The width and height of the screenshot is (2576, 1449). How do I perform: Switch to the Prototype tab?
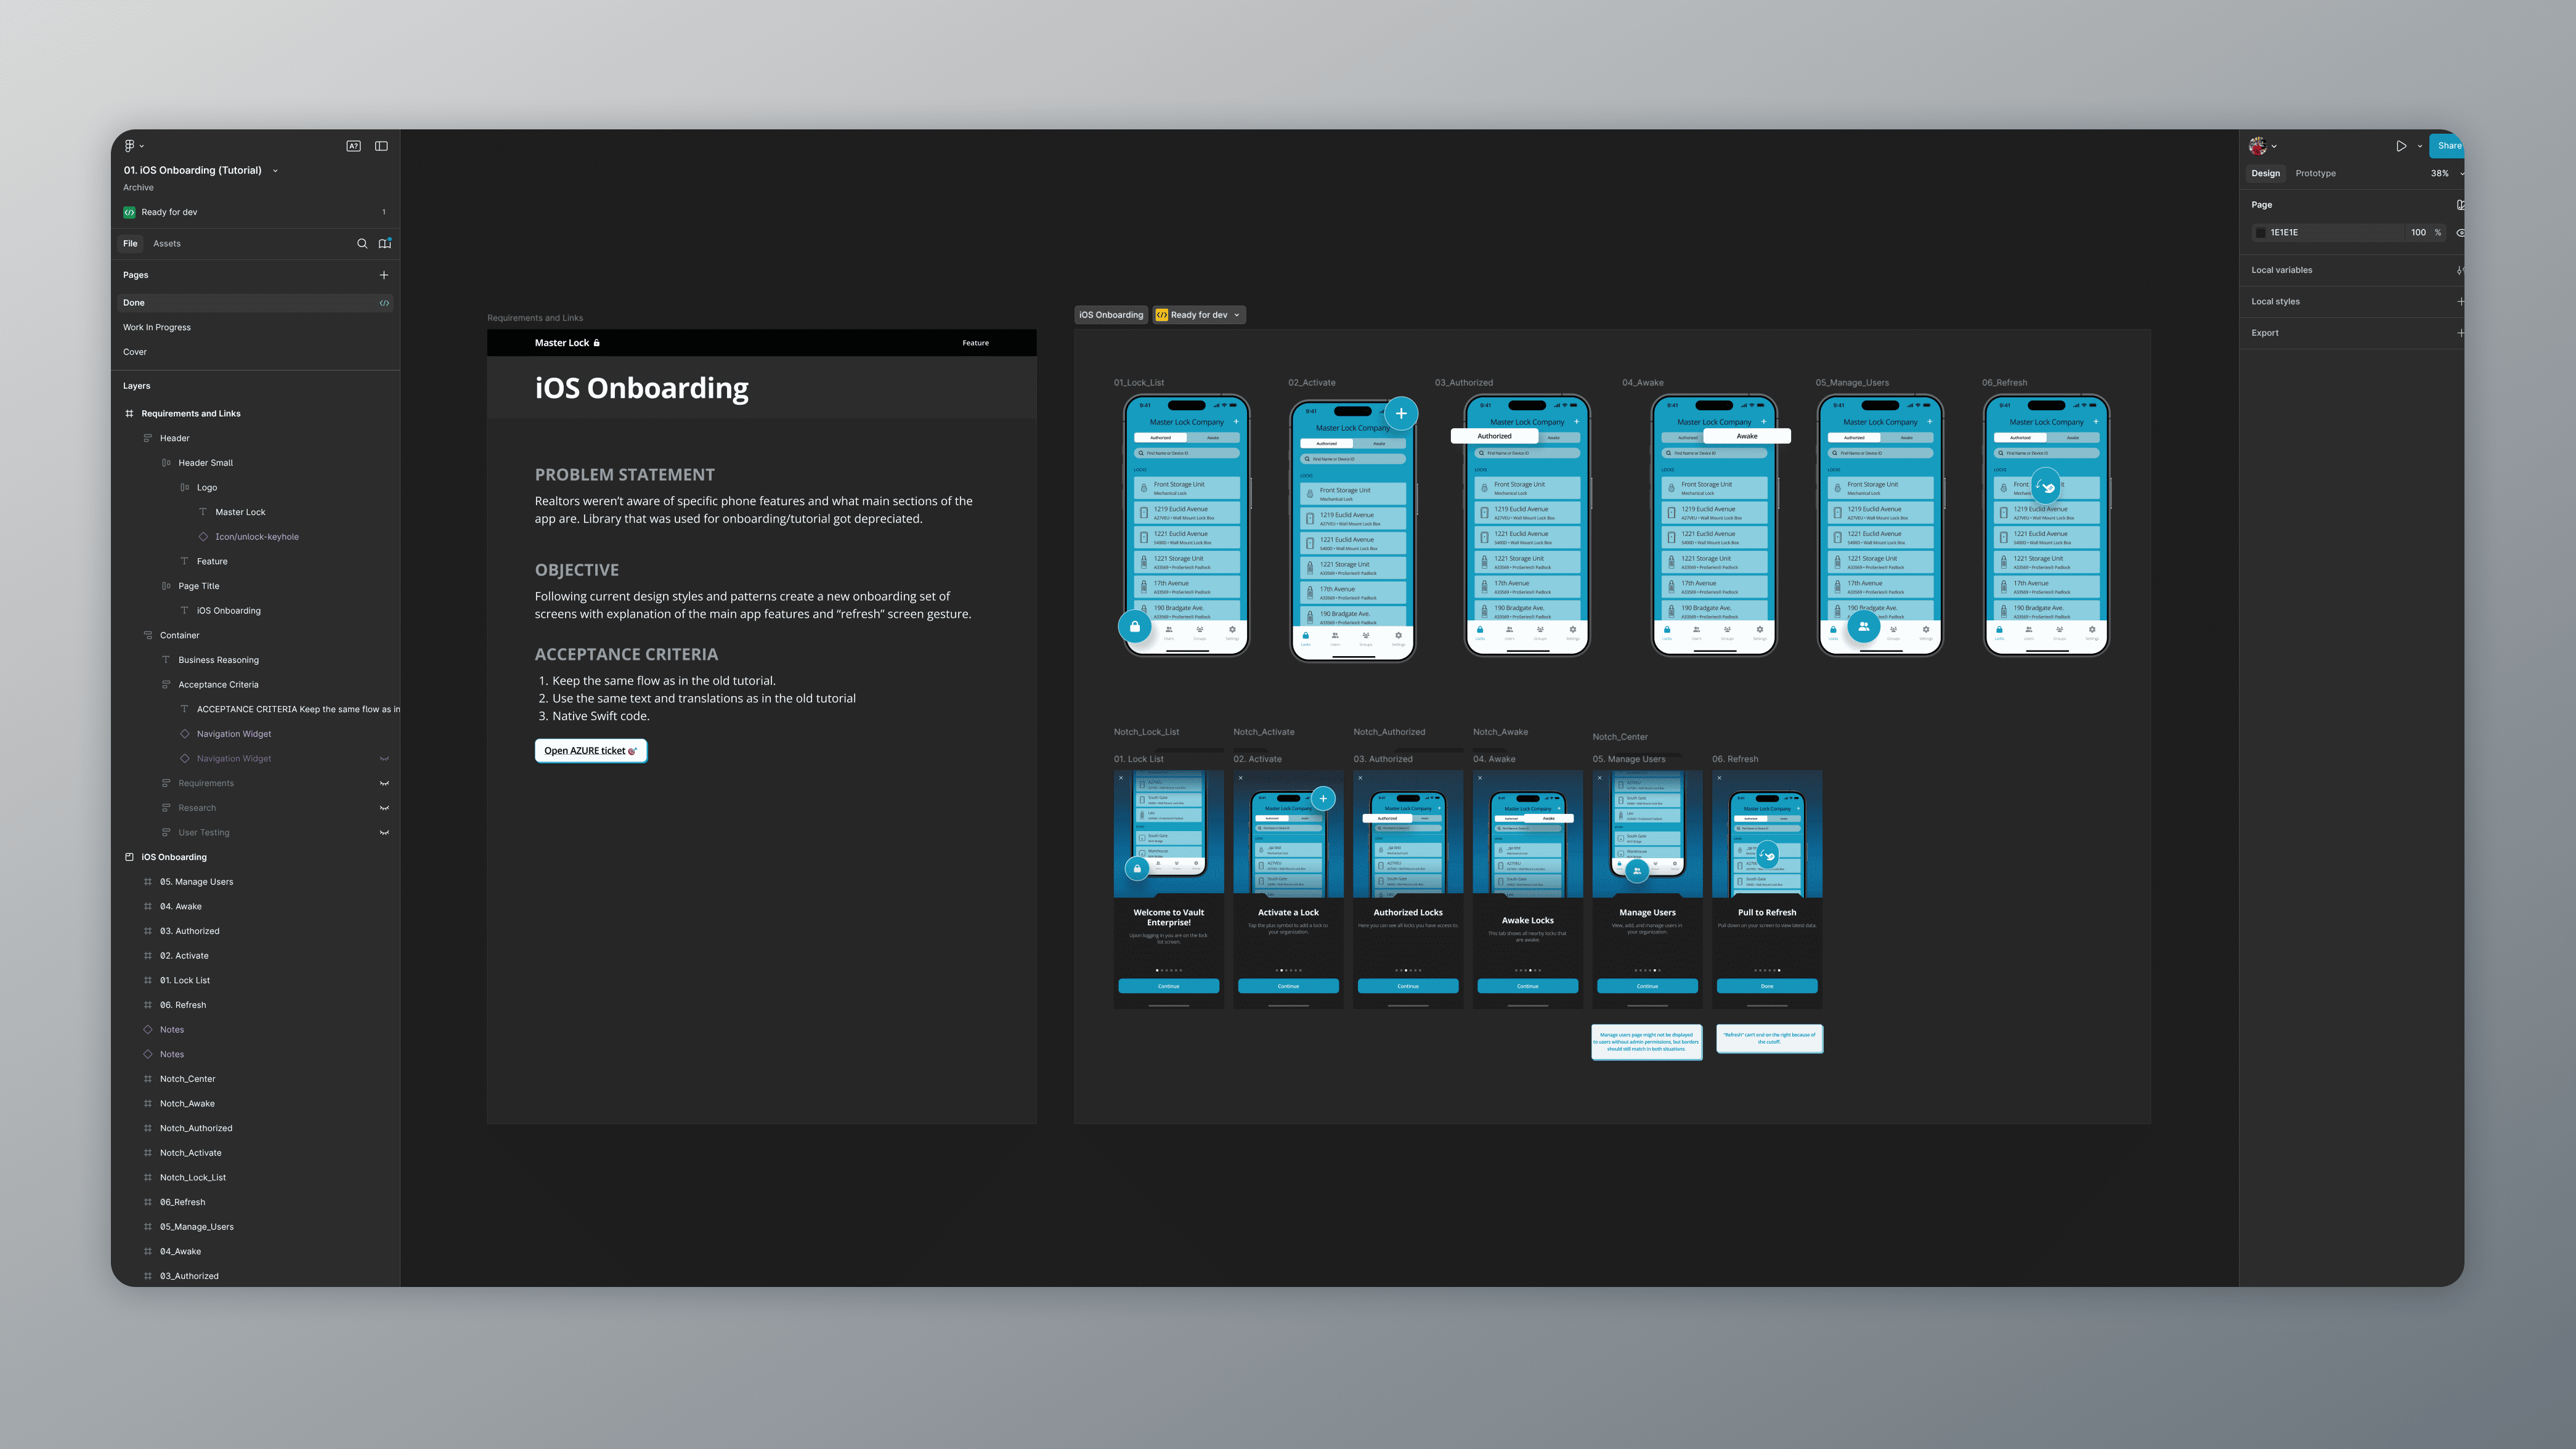2315,173
